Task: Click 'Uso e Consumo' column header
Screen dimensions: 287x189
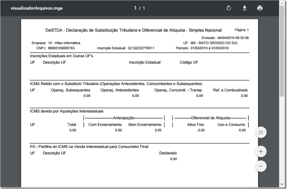Action: click(x=231, y=125)
